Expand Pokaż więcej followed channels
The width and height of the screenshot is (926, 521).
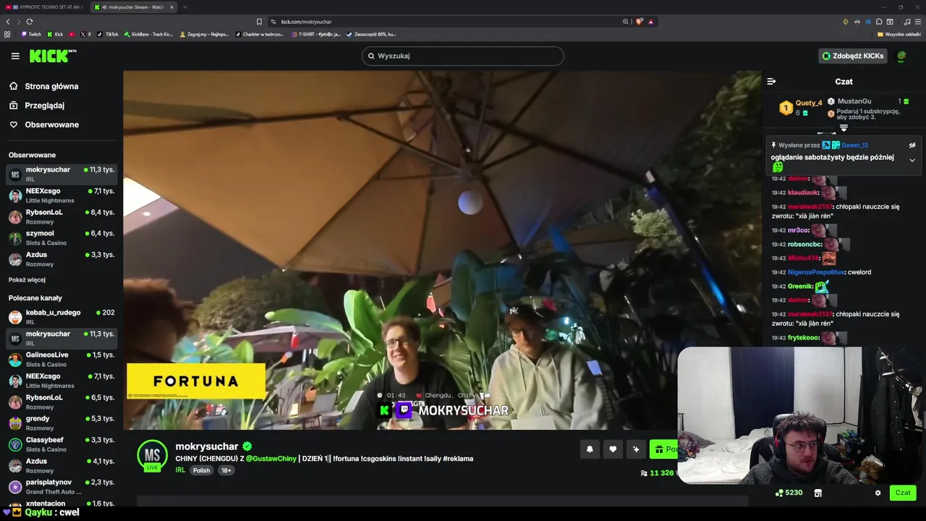27,280
